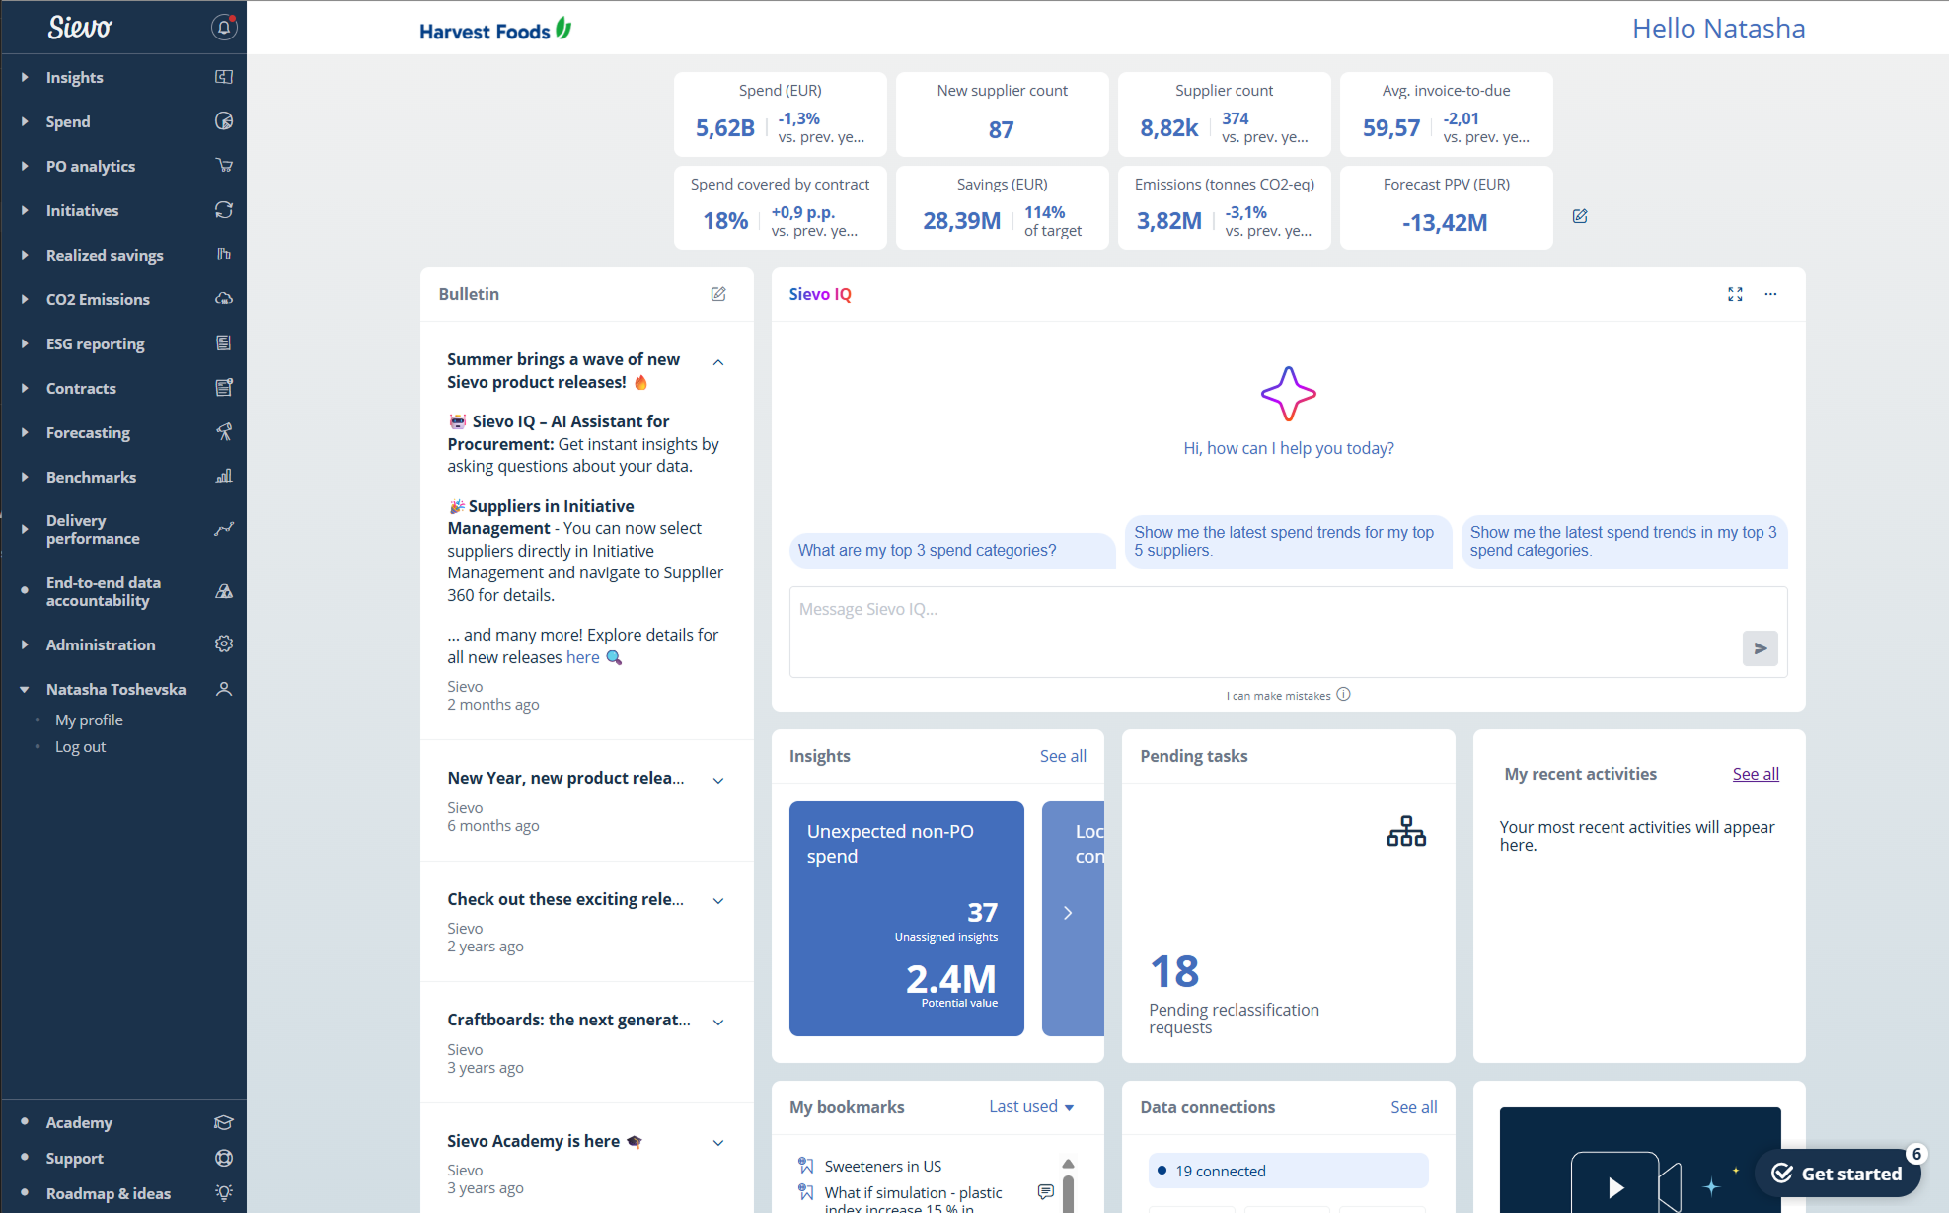
Task: Open the notifications bell icon
Action: point(224,28)
